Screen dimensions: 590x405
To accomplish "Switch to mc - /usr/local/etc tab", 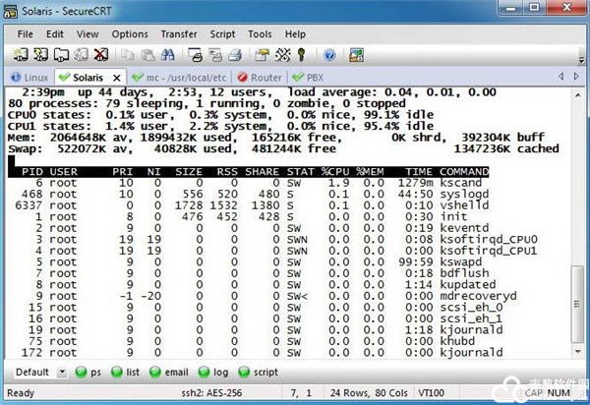I will 180,78.
